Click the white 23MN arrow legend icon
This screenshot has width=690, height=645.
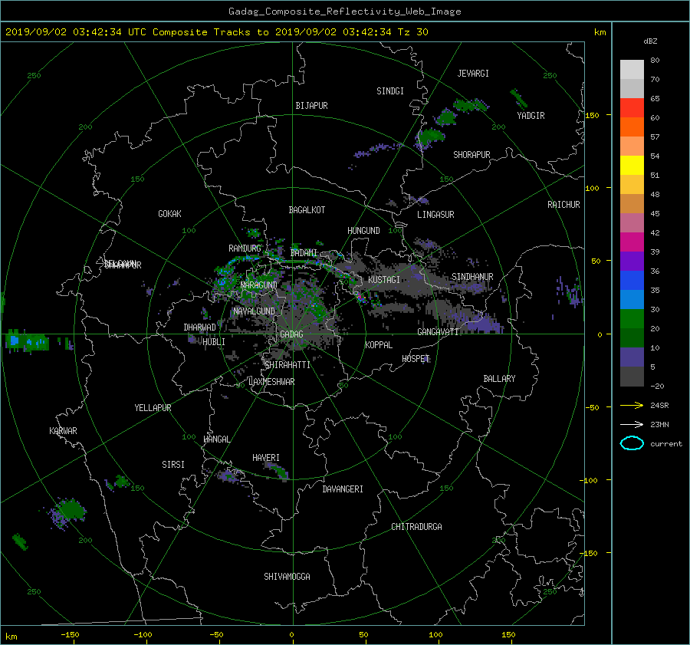pyautogui.click(x=632, y=424)
